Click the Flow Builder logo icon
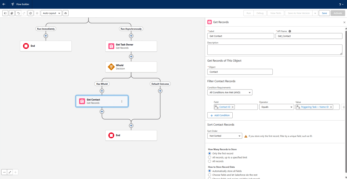347x179 pixels. tap(13, 4)
